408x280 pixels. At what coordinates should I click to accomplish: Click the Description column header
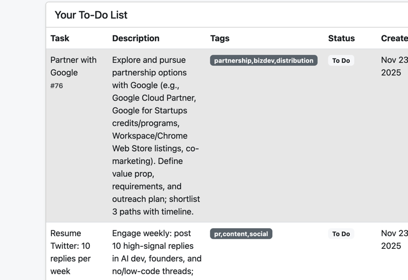tap(135, 38)
